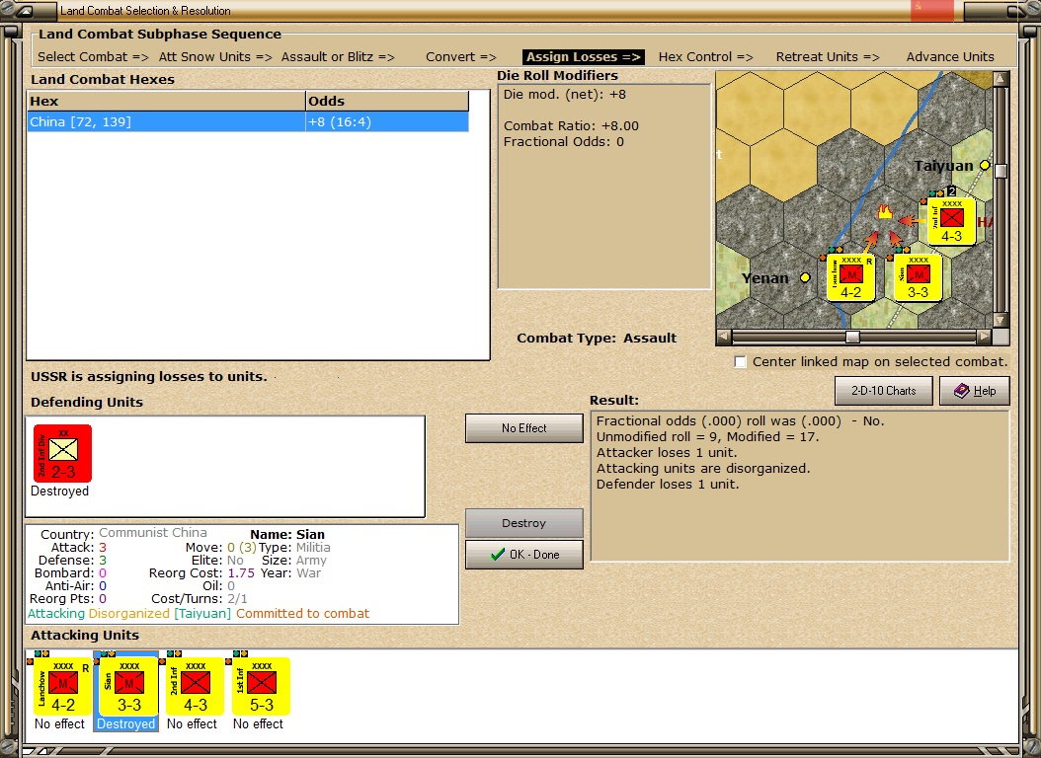Click the map's vertical scrollbar thumb
1041x758 pixels.
(x=1001, y=171)
